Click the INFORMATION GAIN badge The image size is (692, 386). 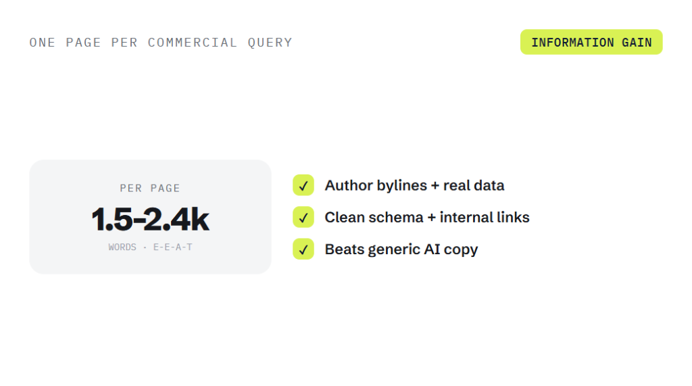pos(591,43)
